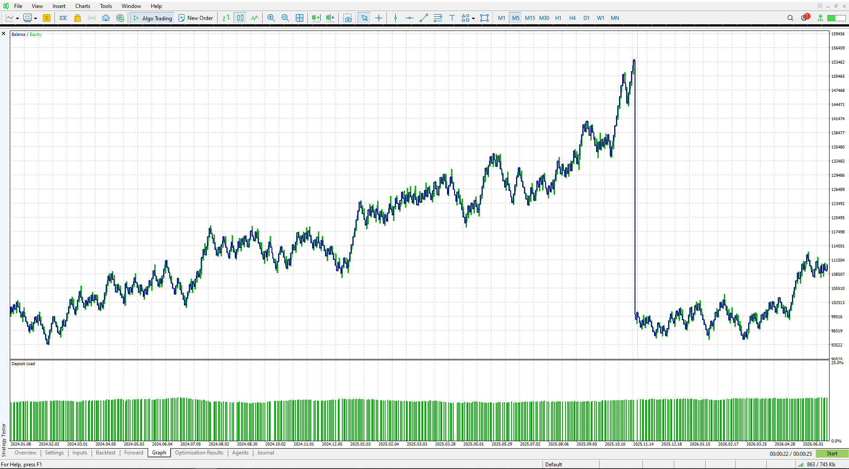Image resolution: width=849 pixels, height=469 pixels.
Task: Zoom in on the chart
Action: 271,18
